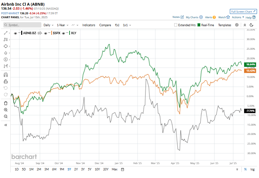
Task: Open the Indicators menu
Action: [x=89, y=25]
